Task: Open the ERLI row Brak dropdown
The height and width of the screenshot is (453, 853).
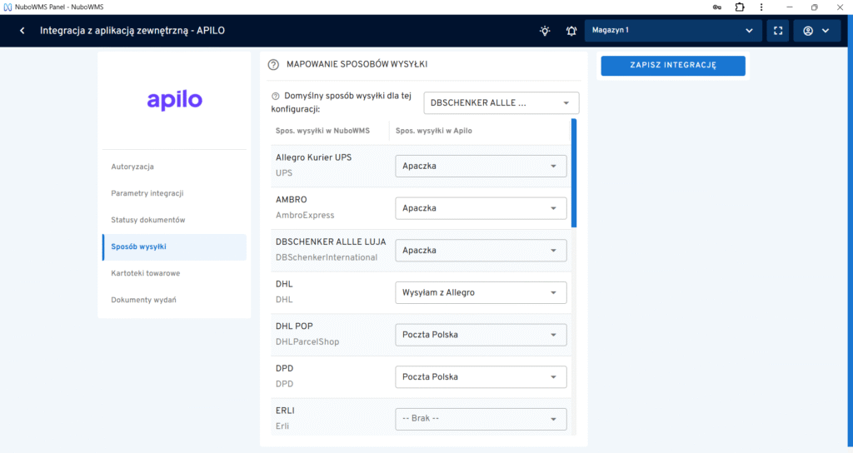Action: [481, 419]
